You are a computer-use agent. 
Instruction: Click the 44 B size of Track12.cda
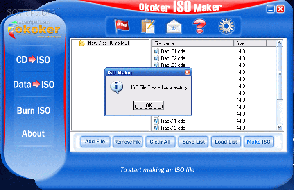click(x=240, y=128)
